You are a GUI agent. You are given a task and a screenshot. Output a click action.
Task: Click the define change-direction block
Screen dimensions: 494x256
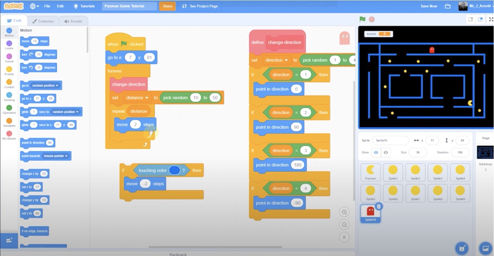277,42
